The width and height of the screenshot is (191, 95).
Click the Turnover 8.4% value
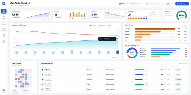[x=94, y=15]
